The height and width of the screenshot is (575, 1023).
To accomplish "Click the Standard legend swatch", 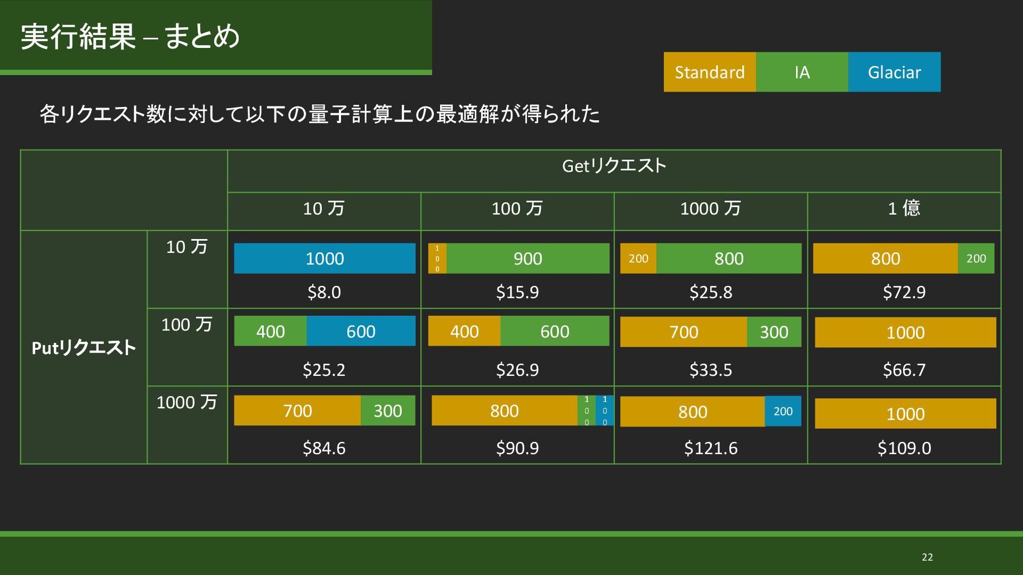I will pos(709,72).
